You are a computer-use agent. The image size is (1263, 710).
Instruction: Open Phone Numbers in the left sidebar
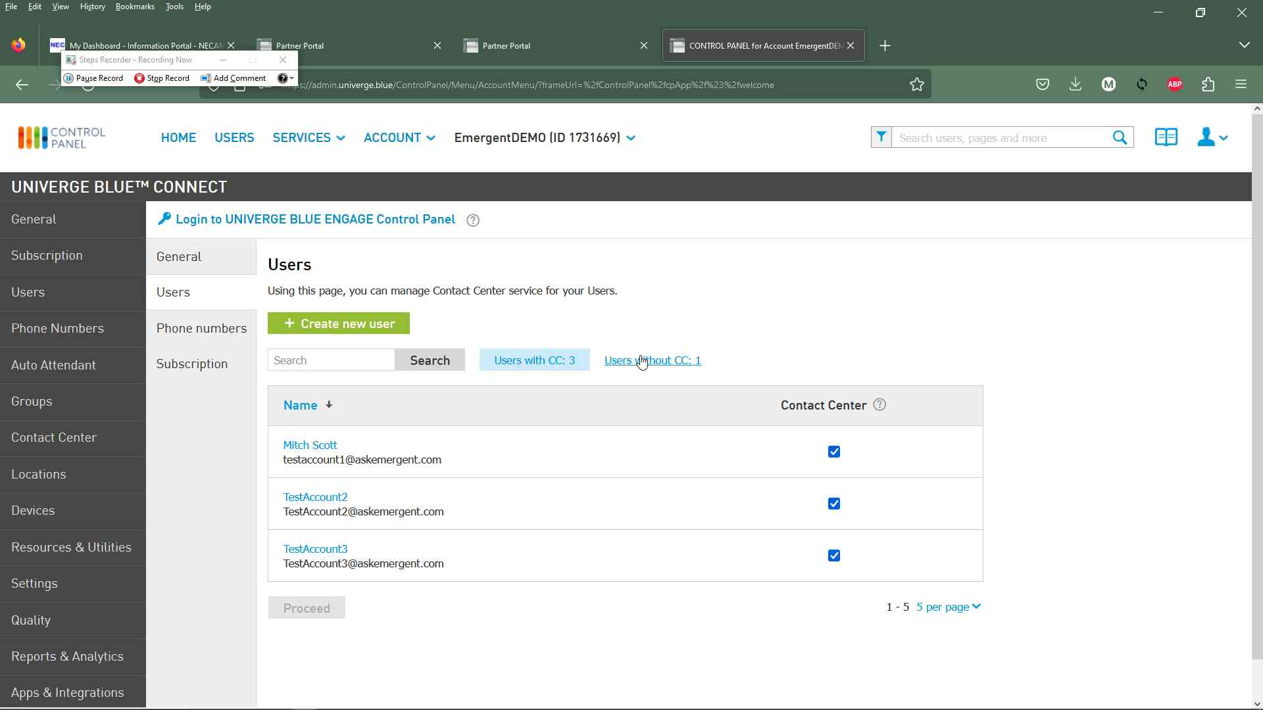click(72, 328)
